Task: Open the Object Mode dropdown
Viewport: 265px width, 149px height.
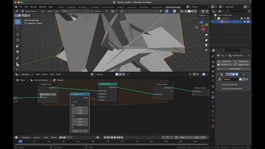Action: point(30,11)
